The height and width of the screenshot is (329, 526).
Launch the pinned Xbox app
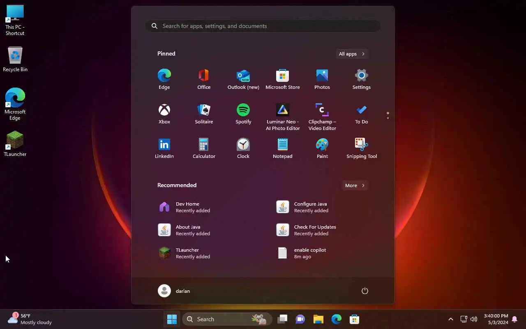(164, 114)
